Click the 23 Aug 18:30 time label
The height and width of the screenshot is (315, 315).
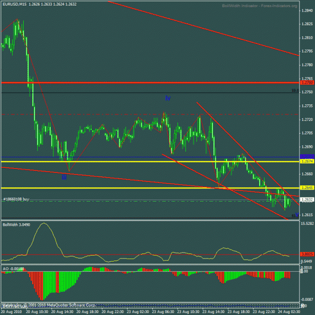[x=239, y=311]
